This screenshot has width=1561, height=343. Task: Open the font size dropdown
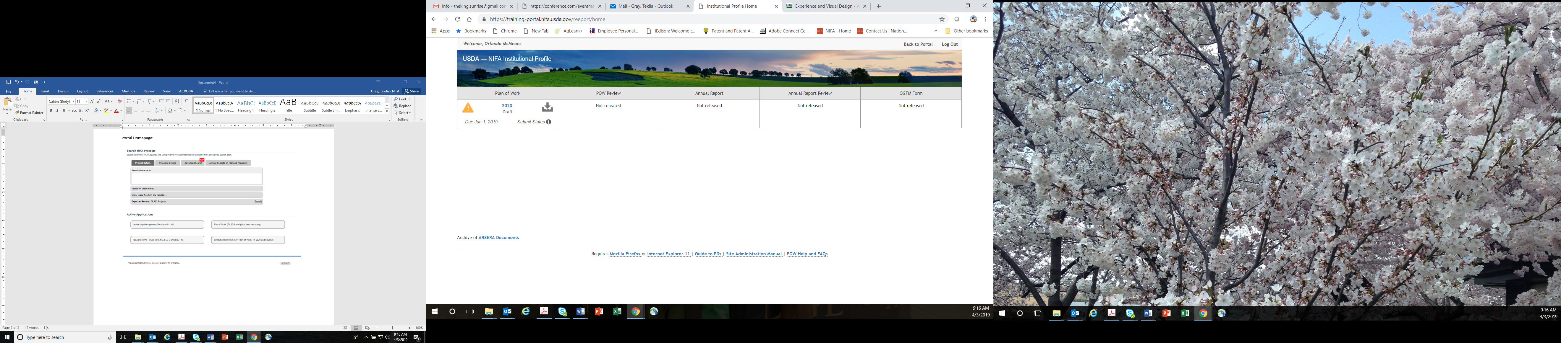tap(86, 101)
